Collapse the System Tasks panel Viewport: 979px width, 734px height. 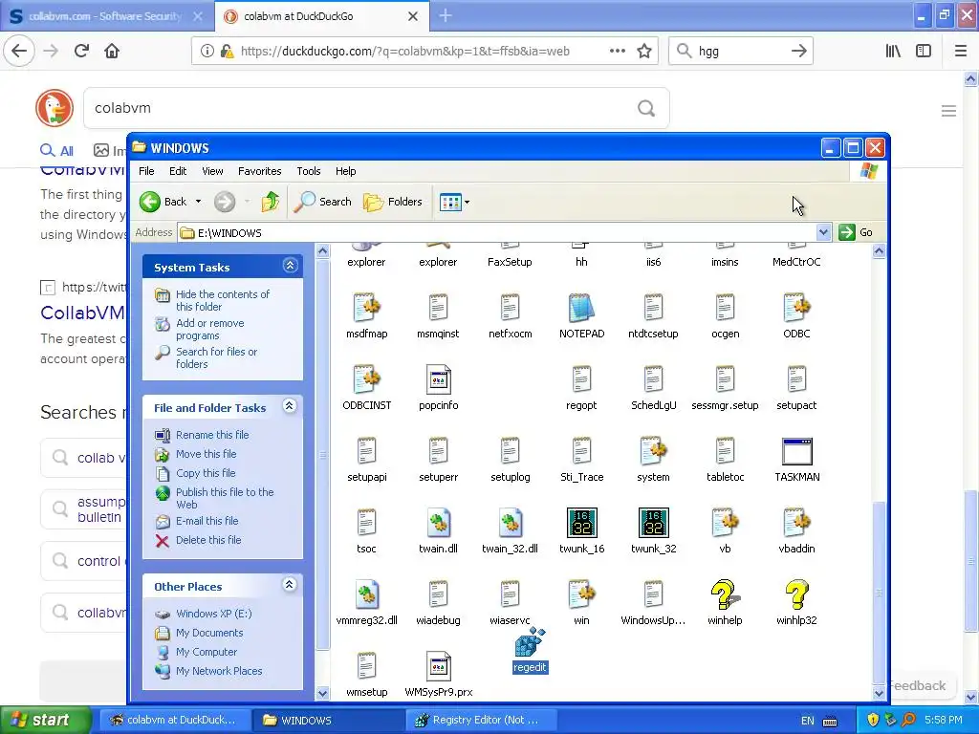[290, 266]
